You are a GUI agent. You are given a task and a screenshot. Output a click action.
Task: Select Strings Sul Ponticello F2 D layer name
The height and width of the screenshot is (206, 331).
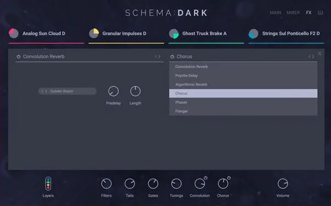(x=291, y=33)
